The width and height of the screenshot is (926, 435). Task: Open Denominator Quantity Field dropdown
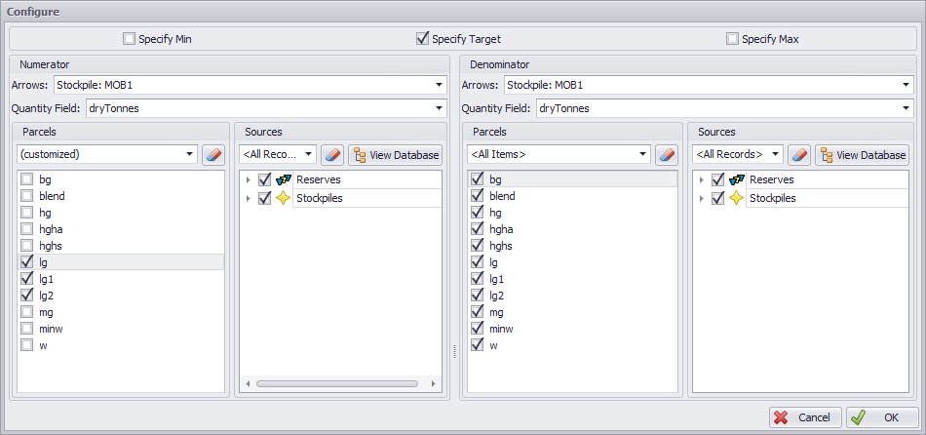tap(907, 108)
